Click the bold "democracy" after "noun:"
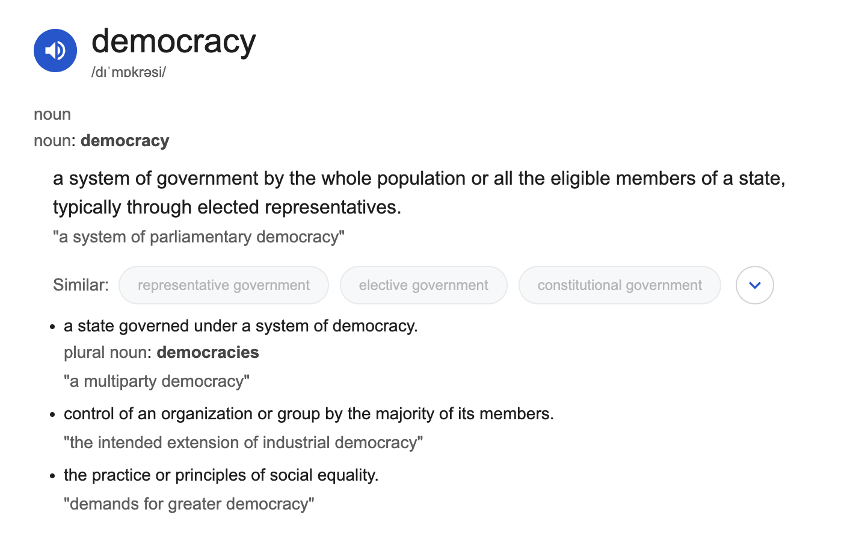Viewport: 853px width, 539px height. pyautogui.click(x=125, y=141)
